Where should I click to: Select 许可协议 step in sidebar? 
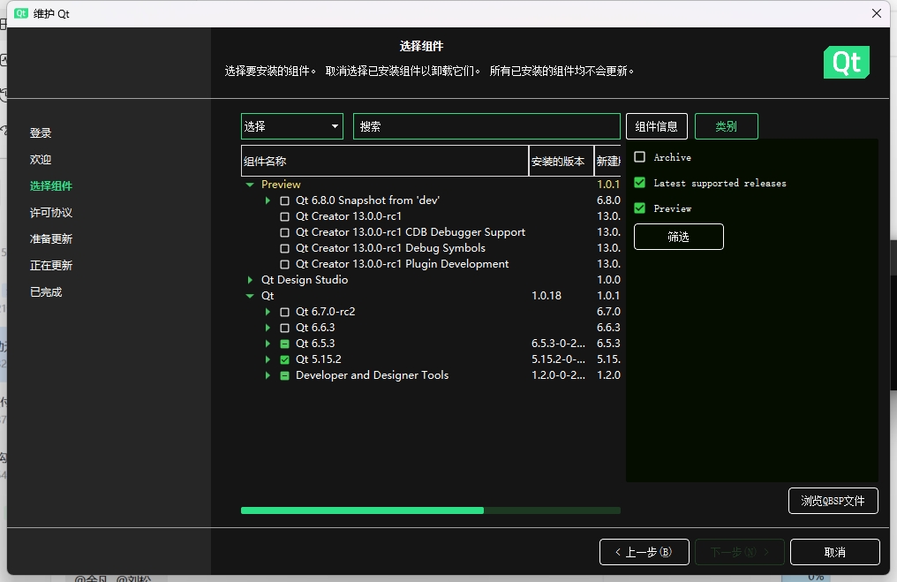pyautogui.click(x=51, y=212)
